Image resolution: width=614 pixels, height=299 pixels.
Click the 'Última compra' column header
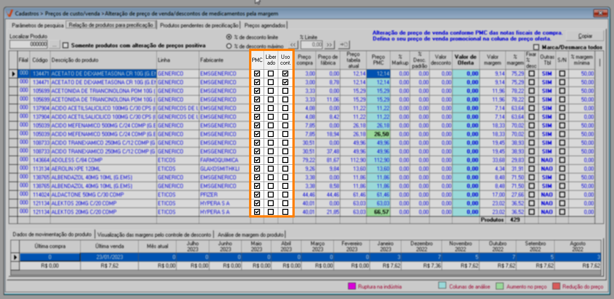[x=50, y=246]
